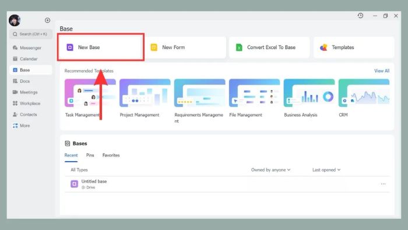The height and width of the screenshot is (230, 408).
Task: Click the More apps icon
Action: 15,126
